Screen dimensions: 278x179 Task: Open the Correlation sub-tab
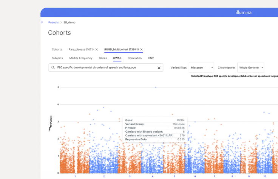(x=134, y=58)
